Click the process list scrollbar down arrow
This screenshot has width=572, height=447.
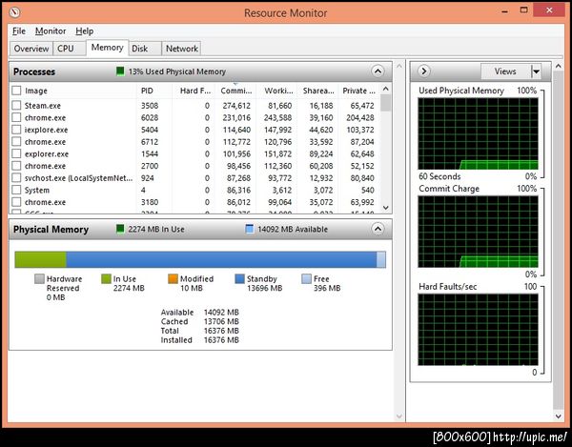[386, 208]
